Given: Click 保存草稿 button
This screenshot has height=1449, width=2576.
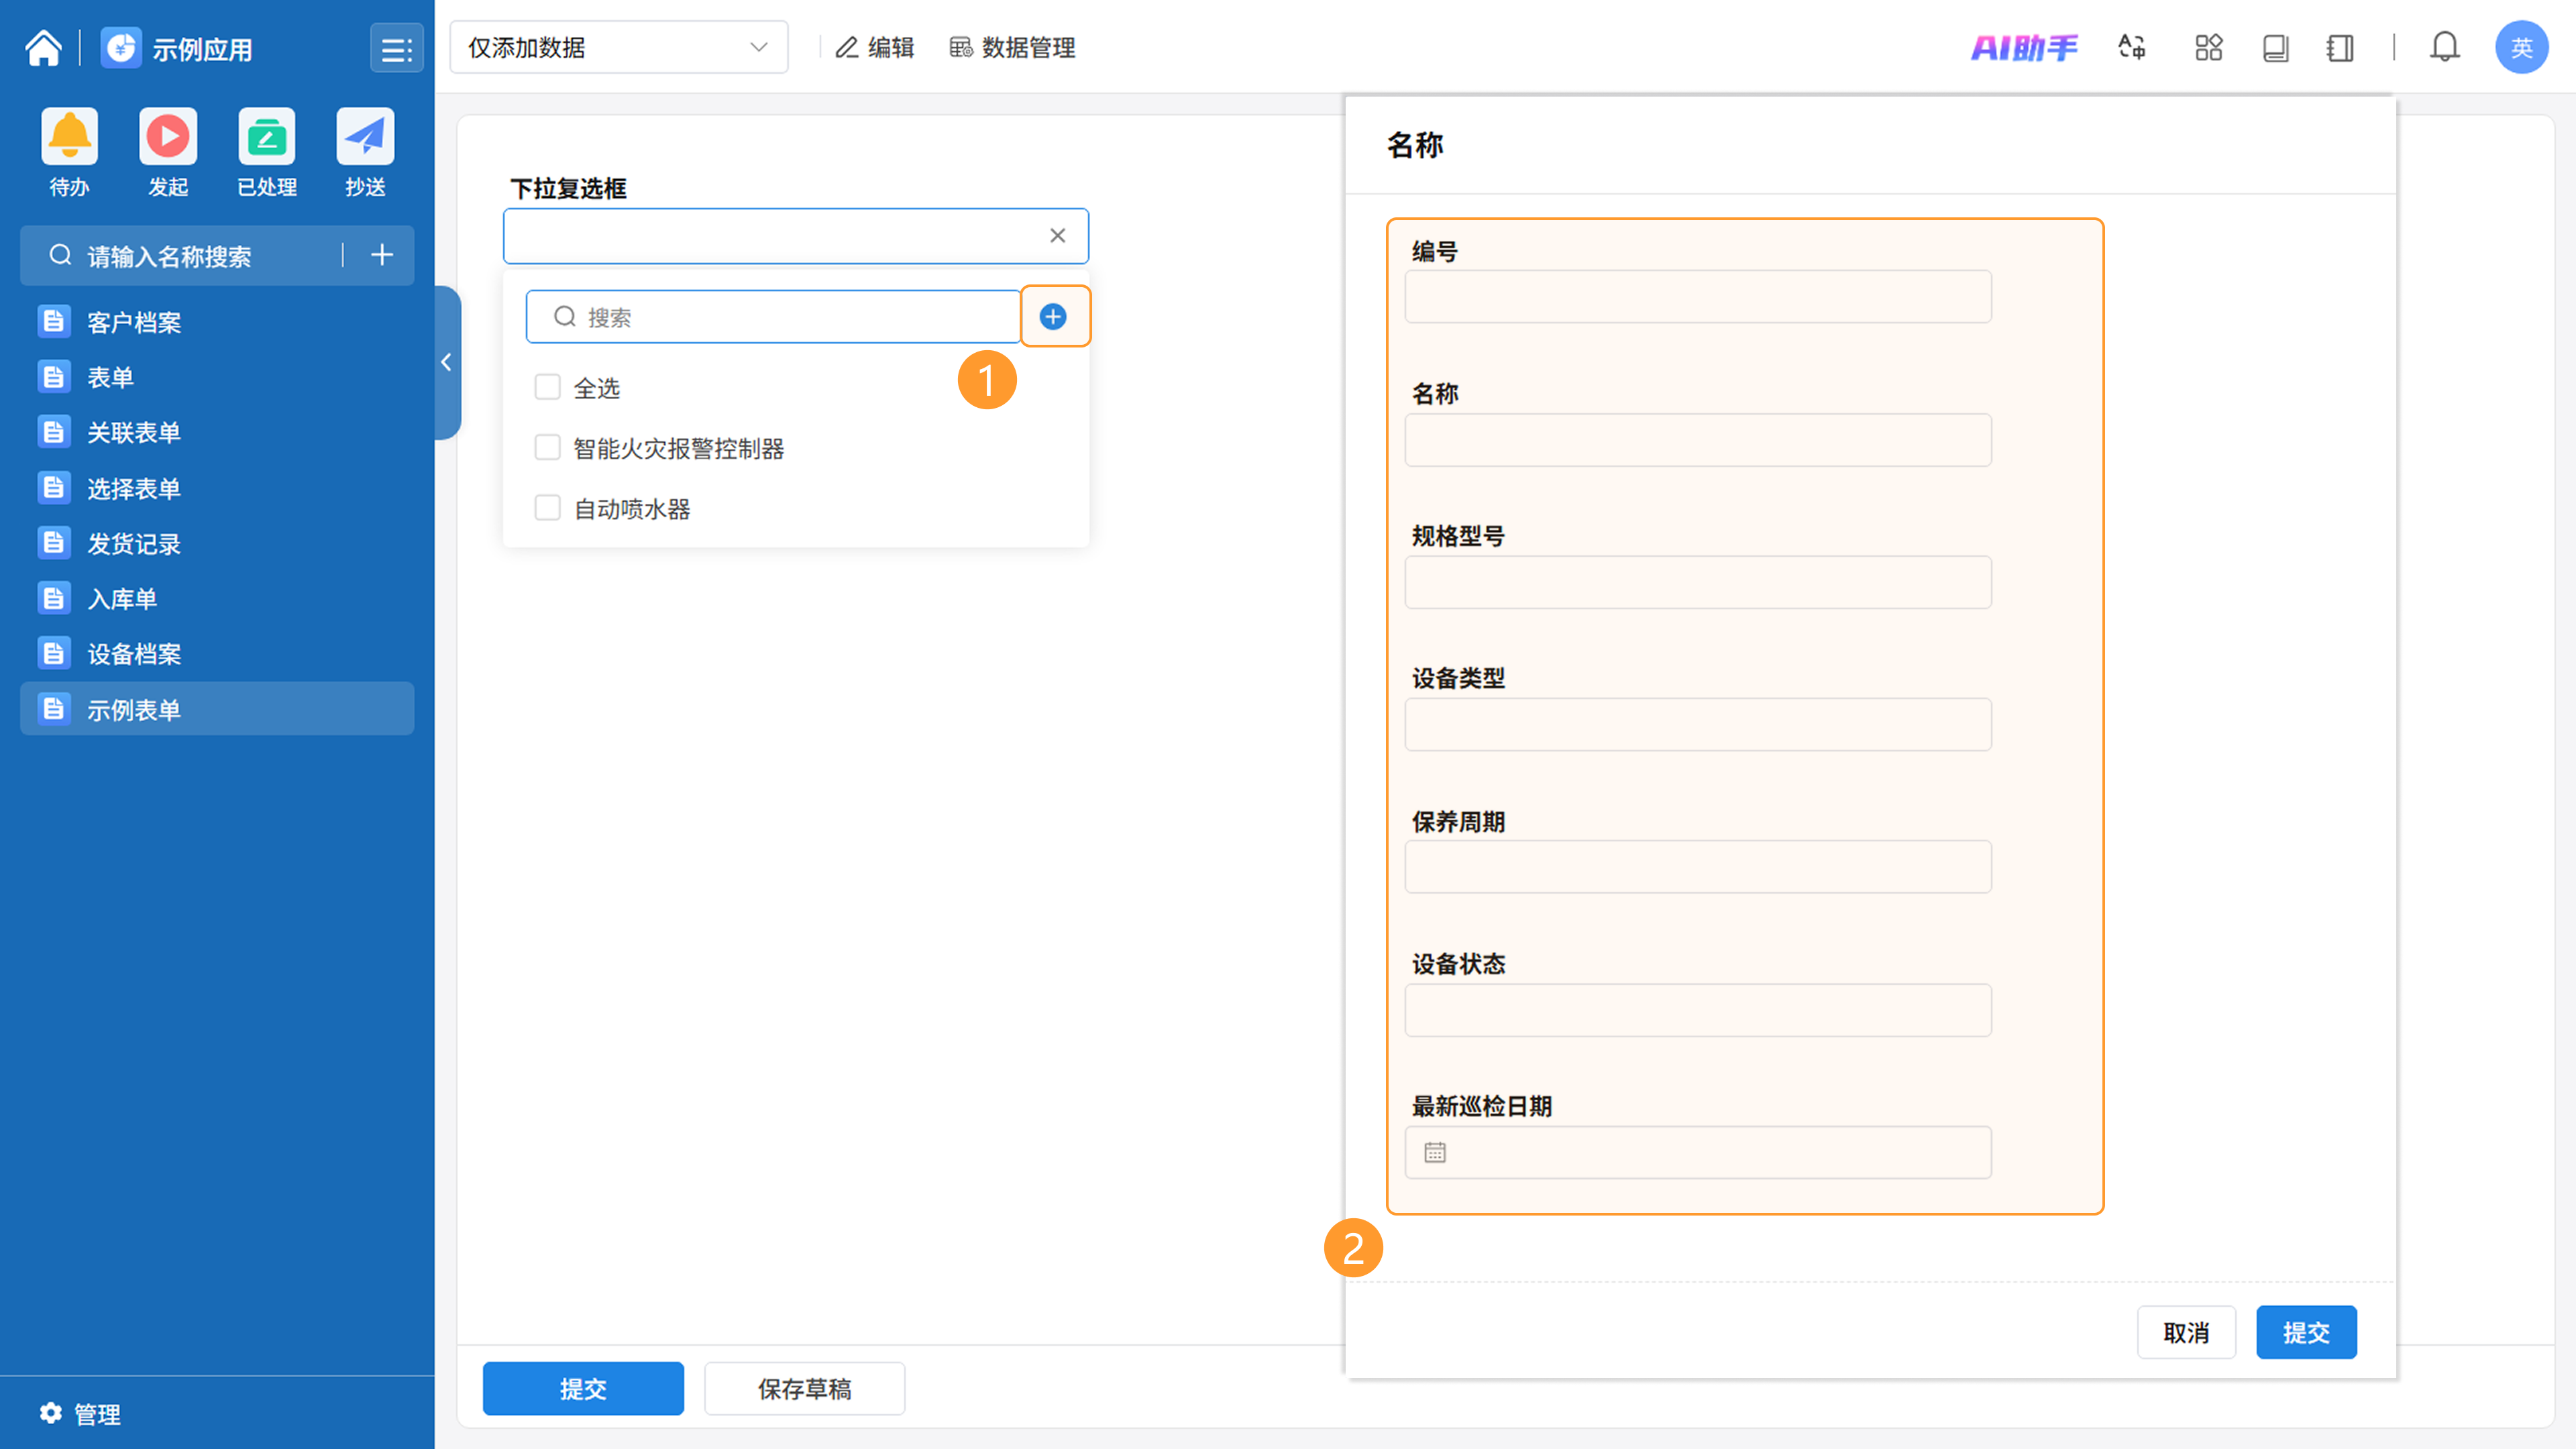Looking at the screenshot, I should click(804, 1388).
